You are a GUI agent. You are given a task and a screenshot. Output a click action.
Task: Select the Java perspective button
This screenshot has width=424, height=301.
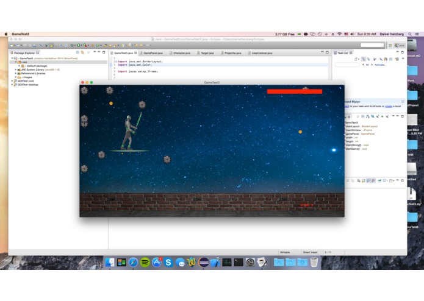[x=400, y=45]
